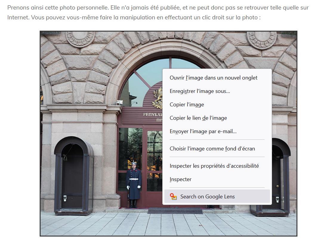Click the dark doormat at entrance
The height and width of the screenshot is (241, 315).
point(175,211)
